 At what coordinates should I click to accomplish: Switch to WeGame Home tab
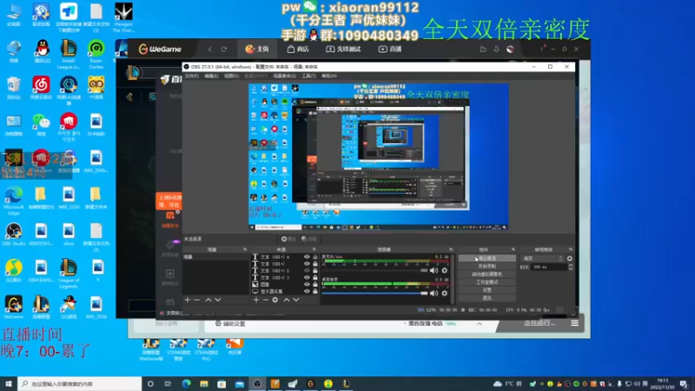coord(257,50)
